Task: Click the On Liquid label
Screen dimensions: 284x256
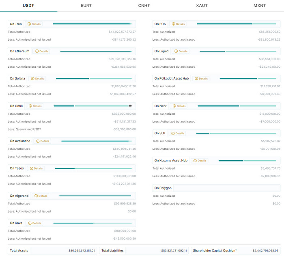Action: pos(161,51)
